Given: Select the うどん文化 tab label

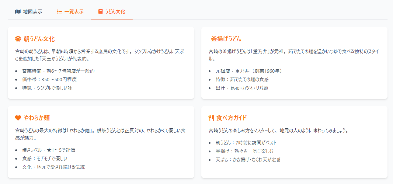Looking at the screenshot, I should (115, 12).
